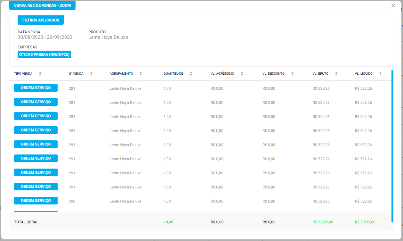Open first Ordem Serviço of sale 291
Viewport: 403px width, 241px height.
pyautogui.click(x=36, y=144)
